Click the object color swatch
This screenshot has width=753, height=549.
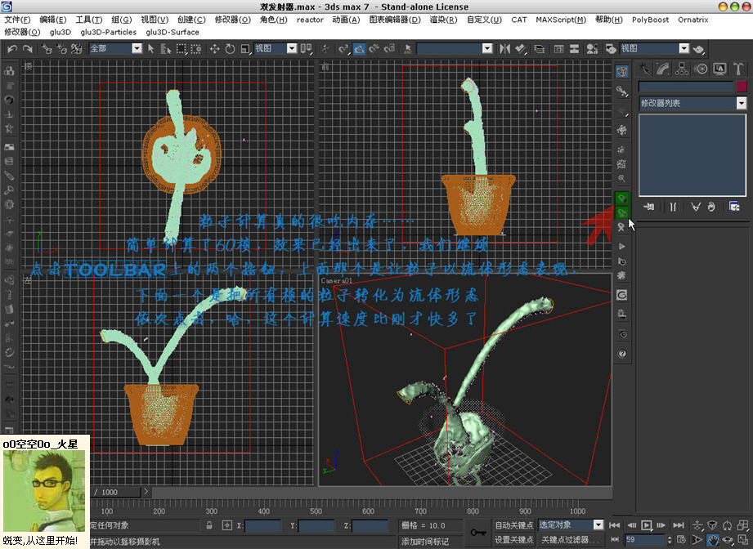[742, 87]
